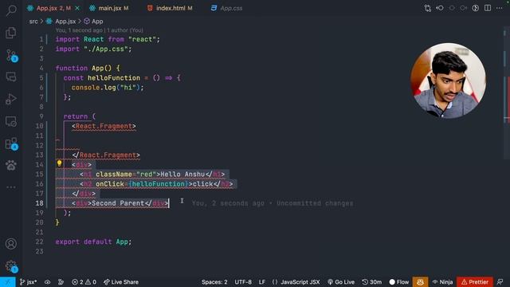This screenshot has width=510, height=287.
Task: Switch to the main.jsx tab
Action: (x=110, y=8)
